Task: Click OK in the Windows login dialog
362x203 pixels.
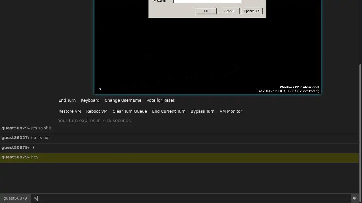Action: click(x=206, y=11)
